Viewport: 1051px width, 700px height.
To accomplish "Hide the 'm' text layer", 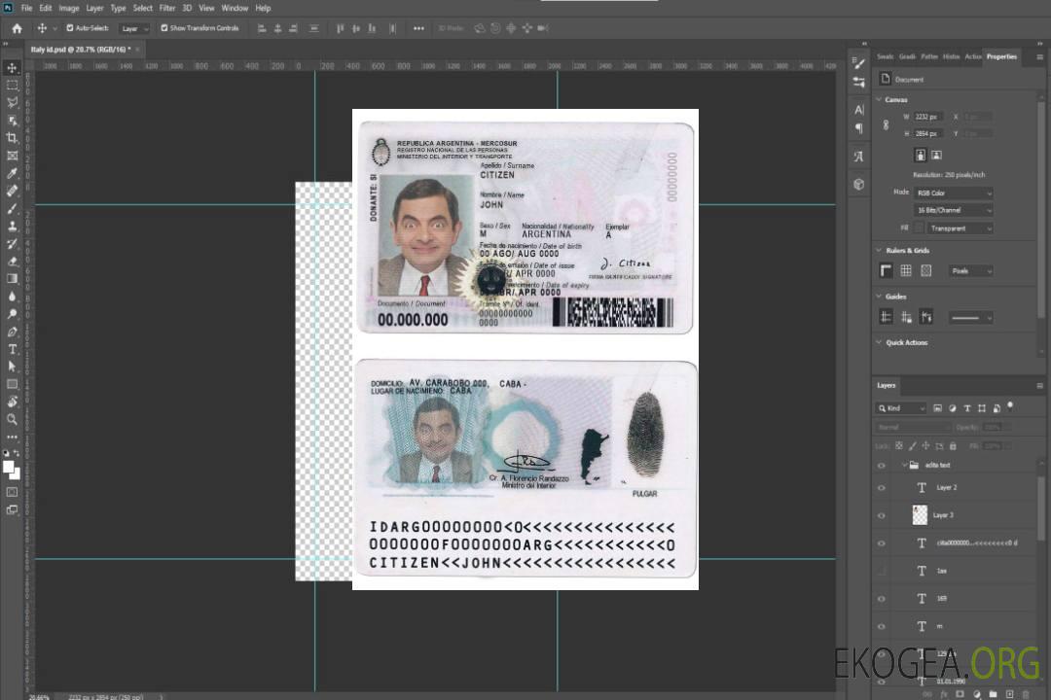I will (882, 626).
